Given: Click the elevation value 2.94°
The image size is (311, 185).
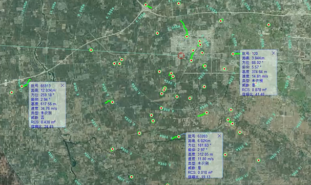Looking at the screenshot, I should tap(45, 100).
